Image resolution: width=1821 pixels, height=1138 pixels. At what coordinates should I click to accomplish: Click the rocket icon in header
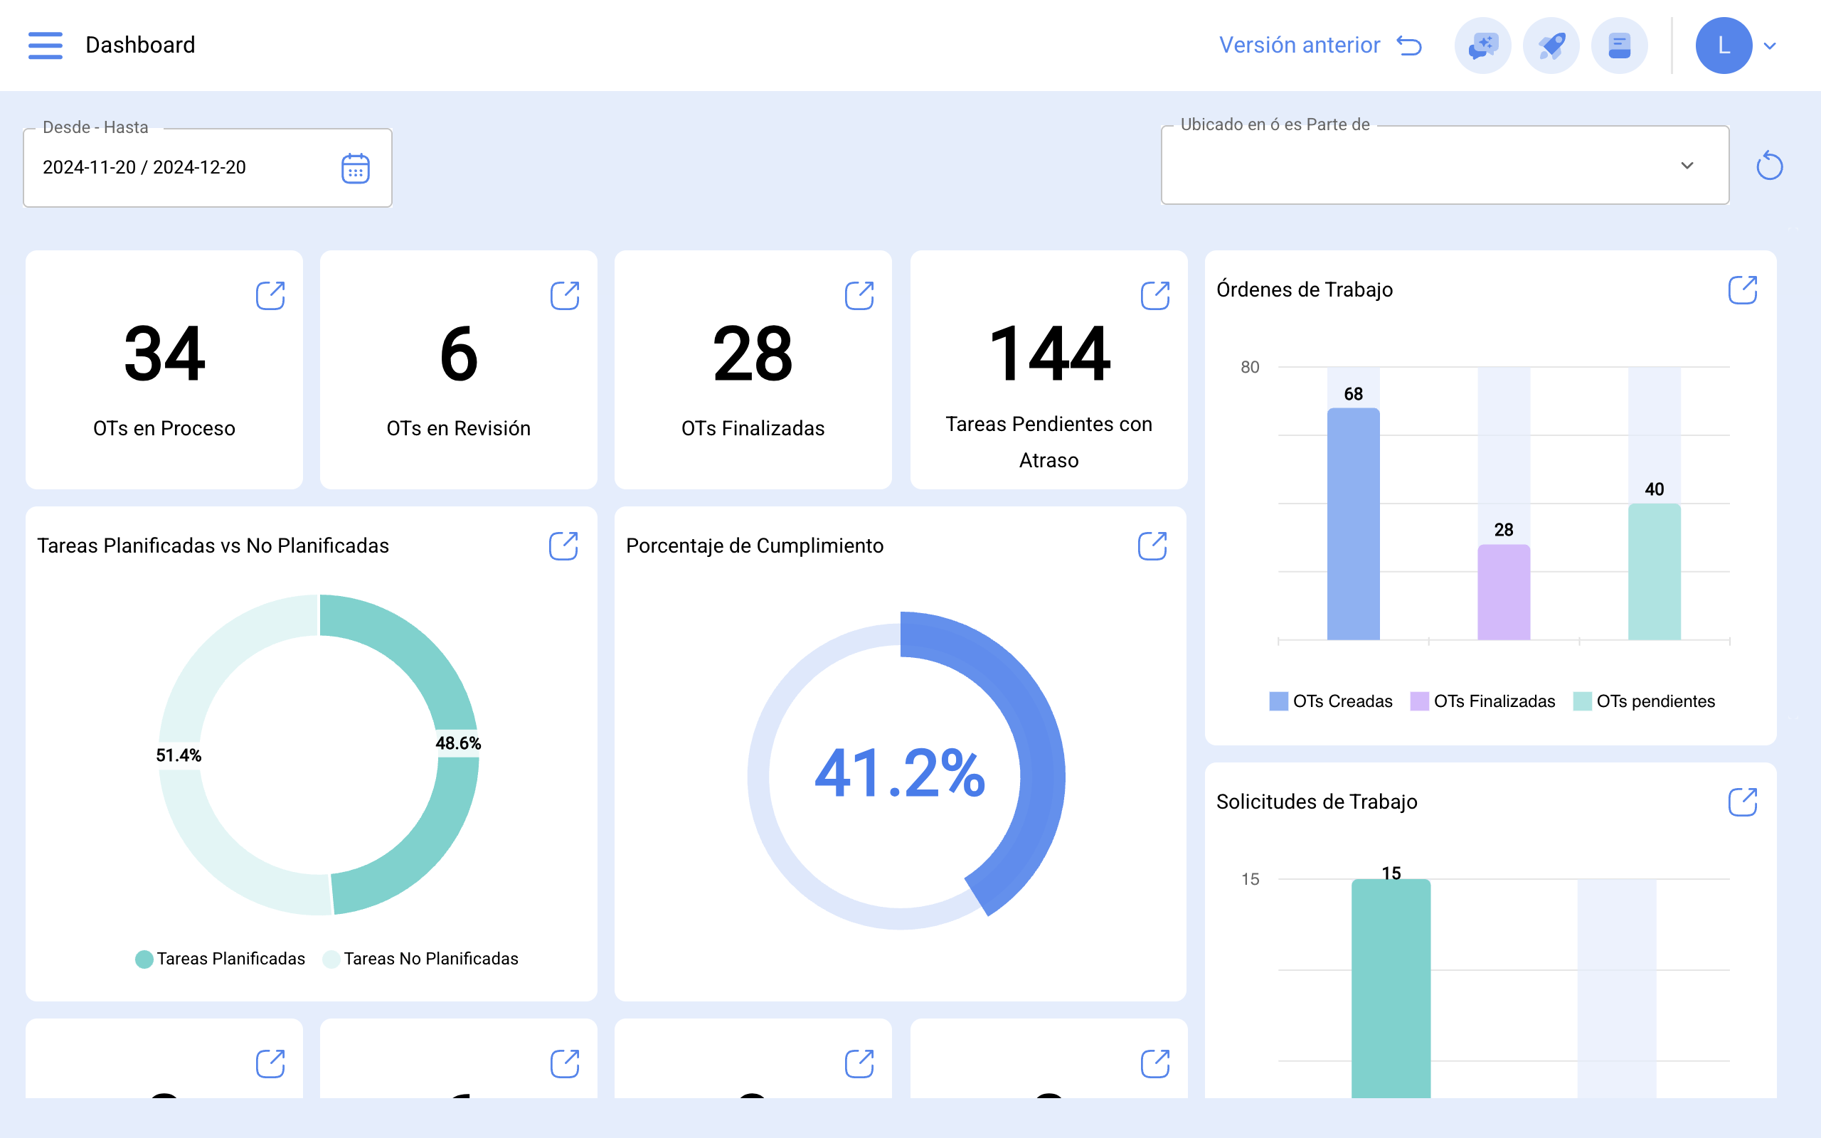(x=1551, y=46)
